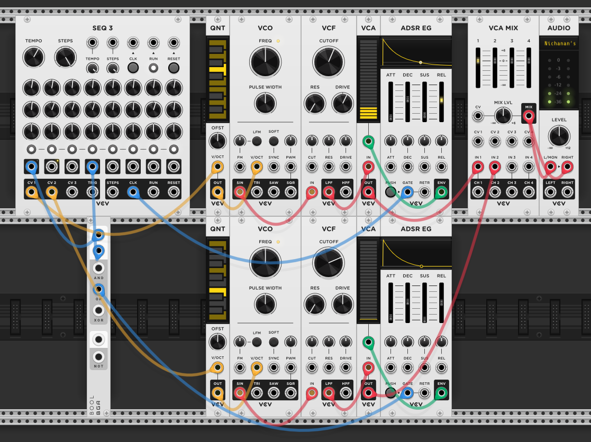Click the CV 3 output jack on SEQ 3

pos(72,192)
